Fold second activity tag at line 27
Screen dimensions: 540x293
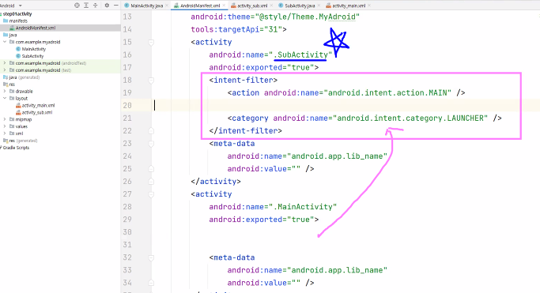(151, 194)
